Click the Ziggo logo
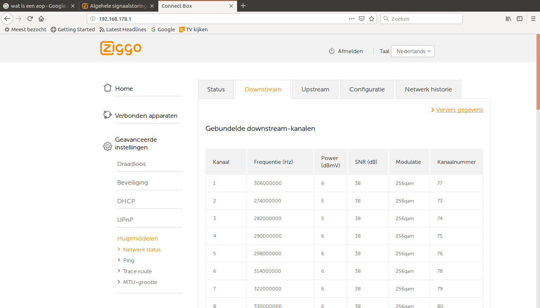The height and width of the screenshot is (308, 540). (x=120, y=48)
